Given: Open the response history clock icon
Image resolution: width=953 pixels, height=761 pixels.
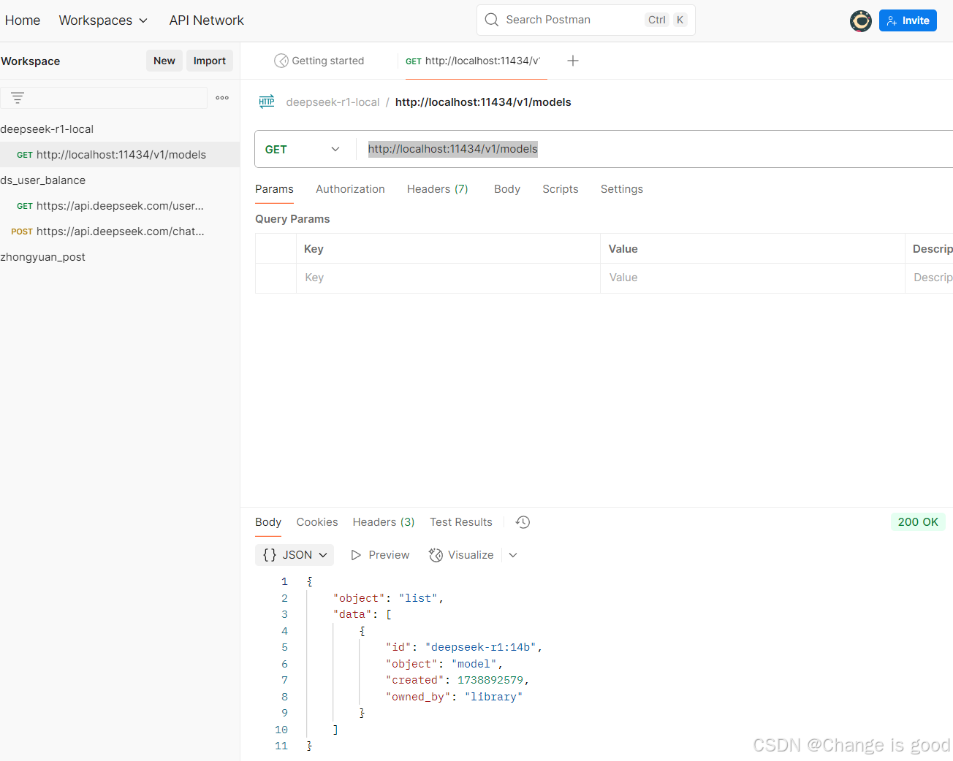Looking at the screenshot, I should (523, 522).
